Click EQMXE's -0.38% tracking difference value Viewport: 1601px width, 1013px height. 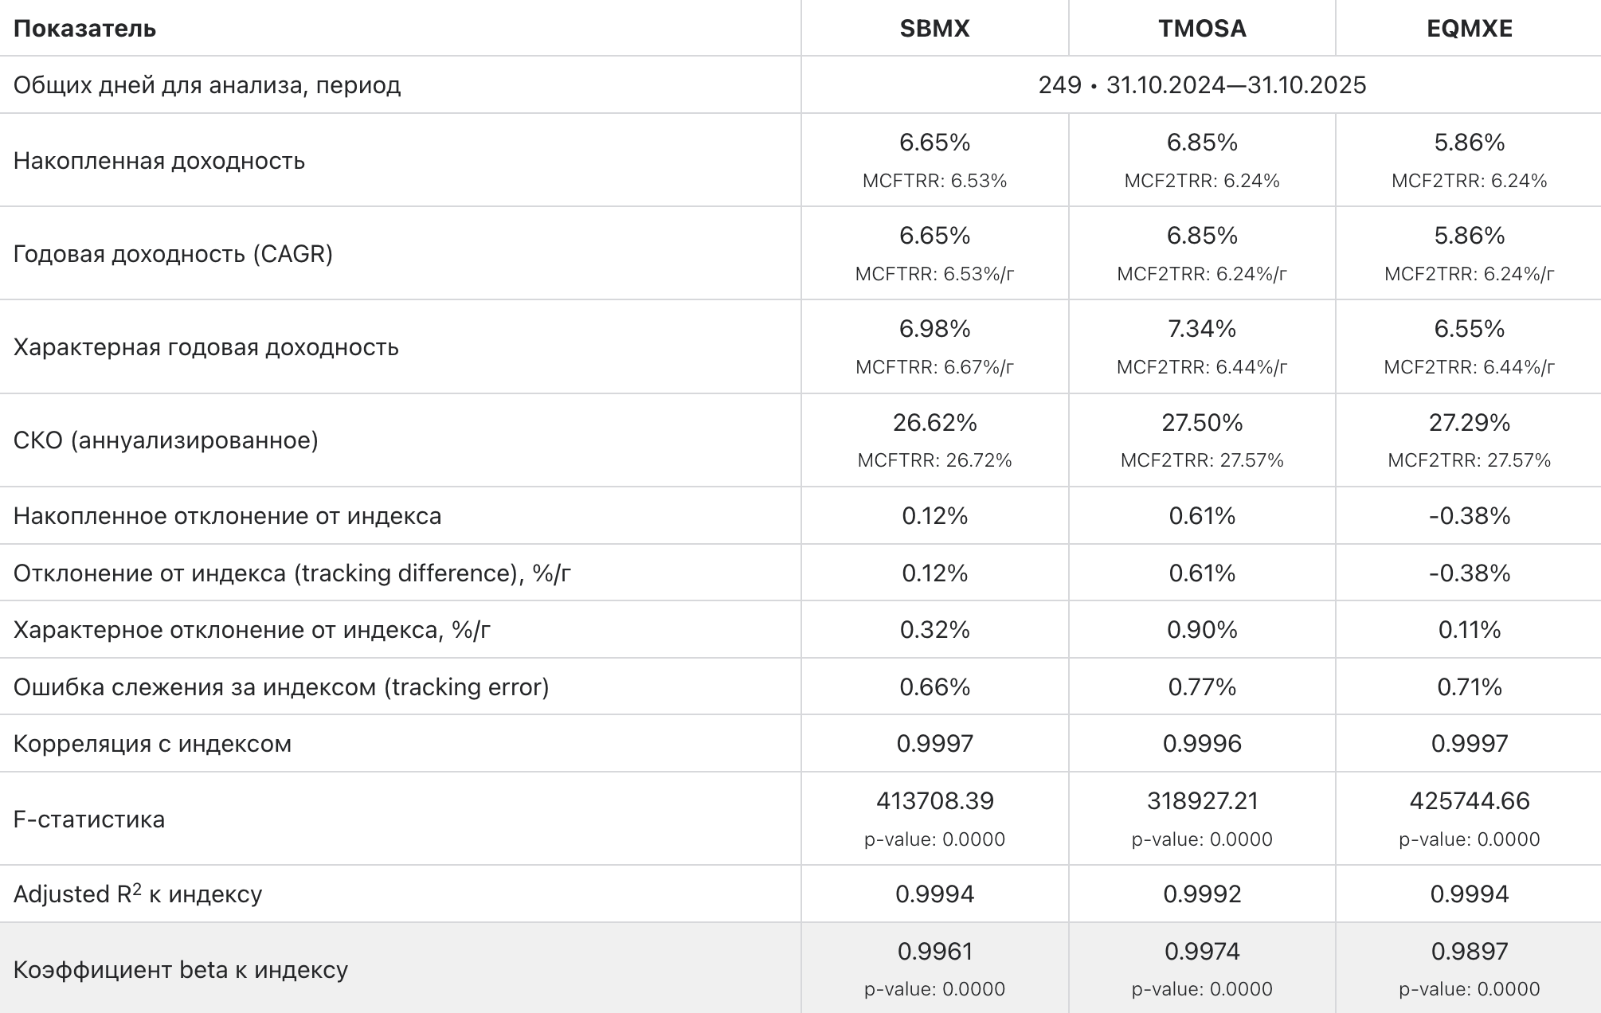click(x=1470, y=573)
